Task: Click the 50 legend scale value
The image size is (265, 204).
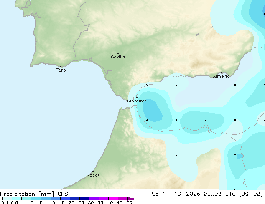Action: pos(129,202)
